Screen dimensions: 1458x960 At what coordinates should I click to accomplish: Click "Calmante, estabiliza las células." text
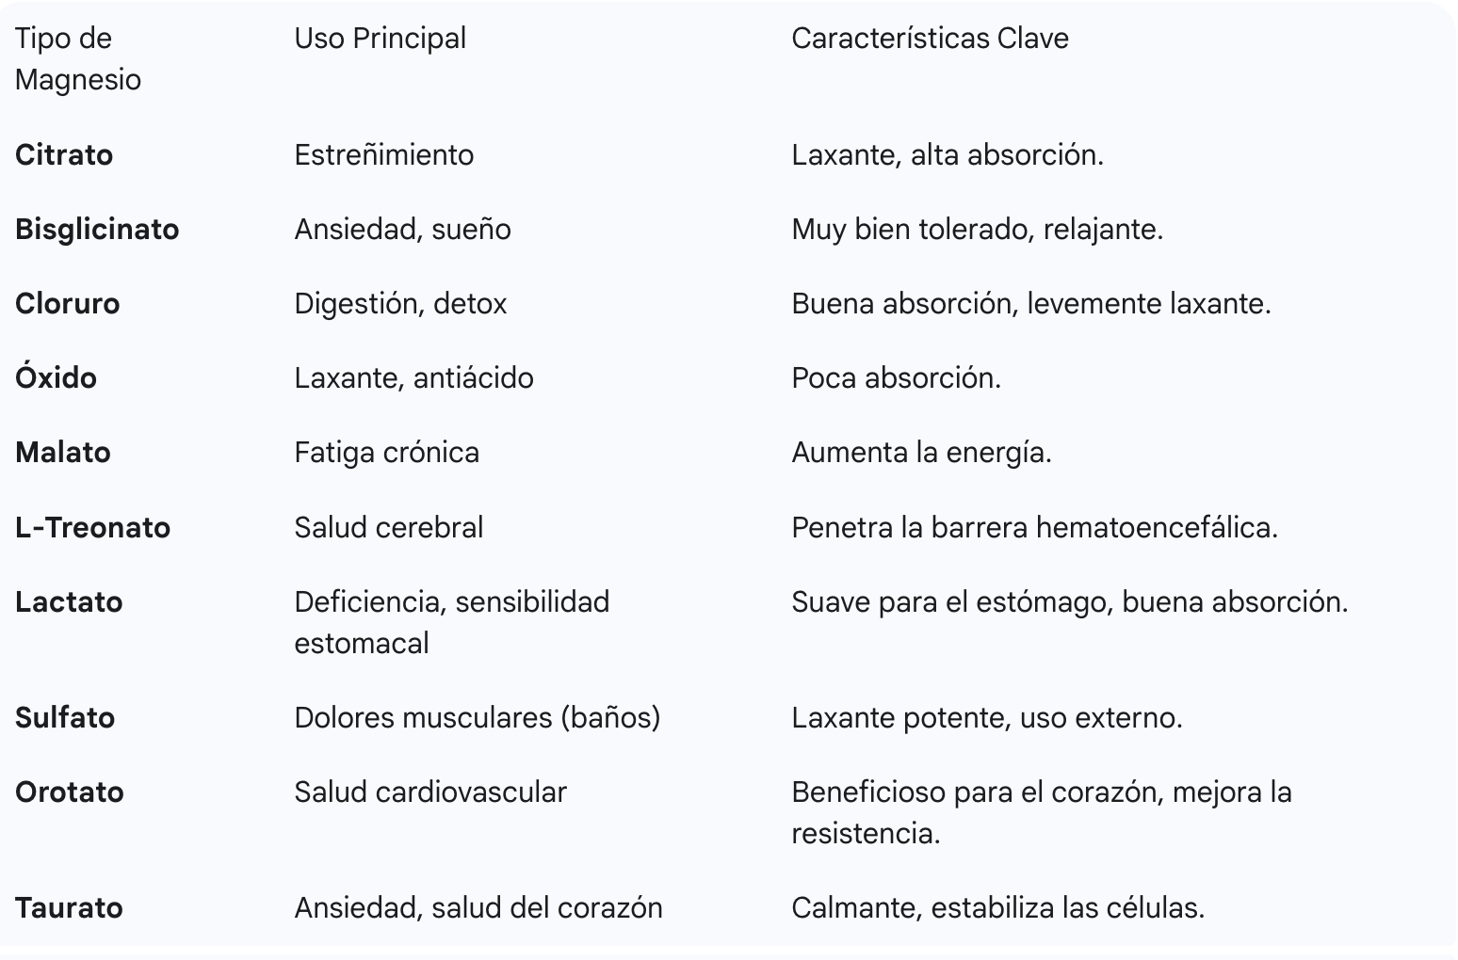[x=997, y=907]
